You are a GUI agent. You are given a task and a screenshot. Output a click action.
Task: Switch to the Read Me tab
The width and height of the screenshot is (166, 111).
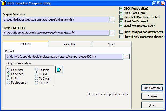click(69, 44)
